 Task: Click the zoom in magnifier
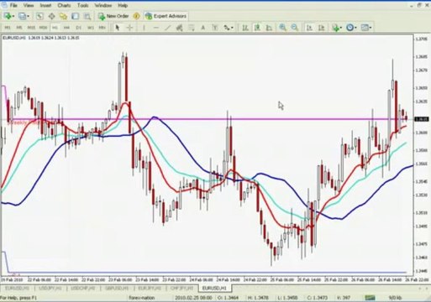(282, 28)
